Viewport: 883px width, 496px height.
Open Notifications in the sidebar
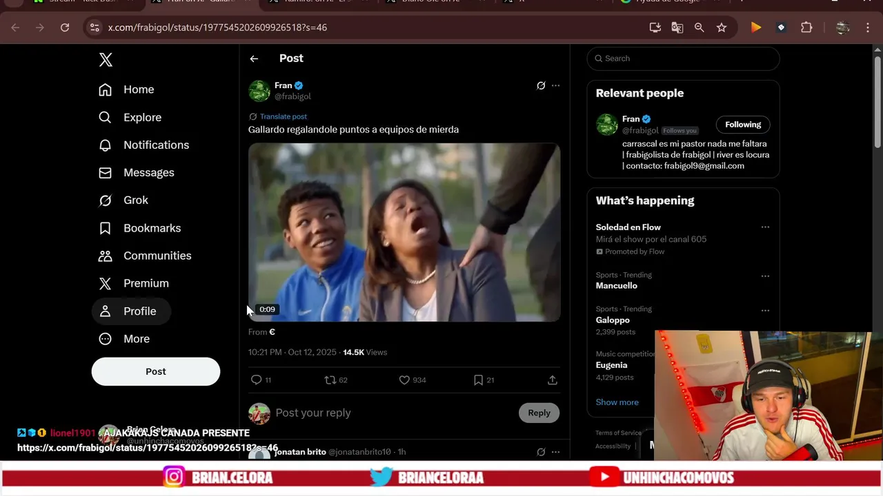pos(143,145)
